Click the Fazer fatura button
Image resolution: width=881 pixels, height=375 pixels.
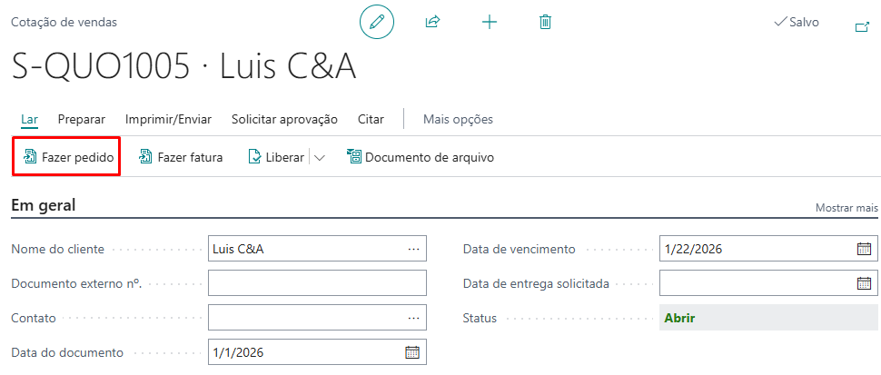point(181,157)
